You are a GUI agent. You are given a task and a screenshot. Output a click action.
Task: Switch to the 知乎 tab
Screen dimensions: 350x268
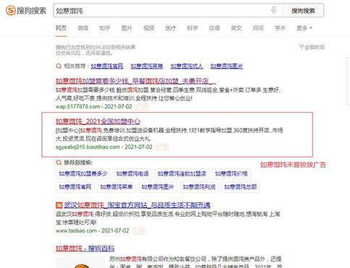(x=105, y=28)
